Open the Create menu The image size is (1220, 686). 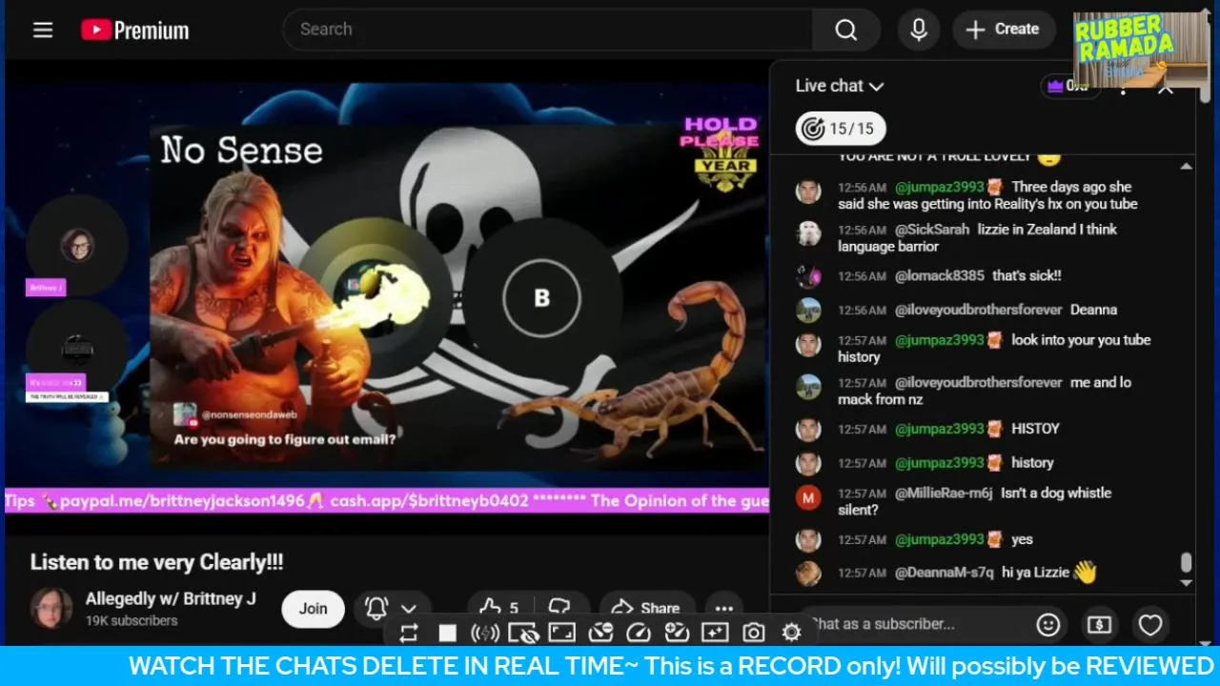(1004, 30)
